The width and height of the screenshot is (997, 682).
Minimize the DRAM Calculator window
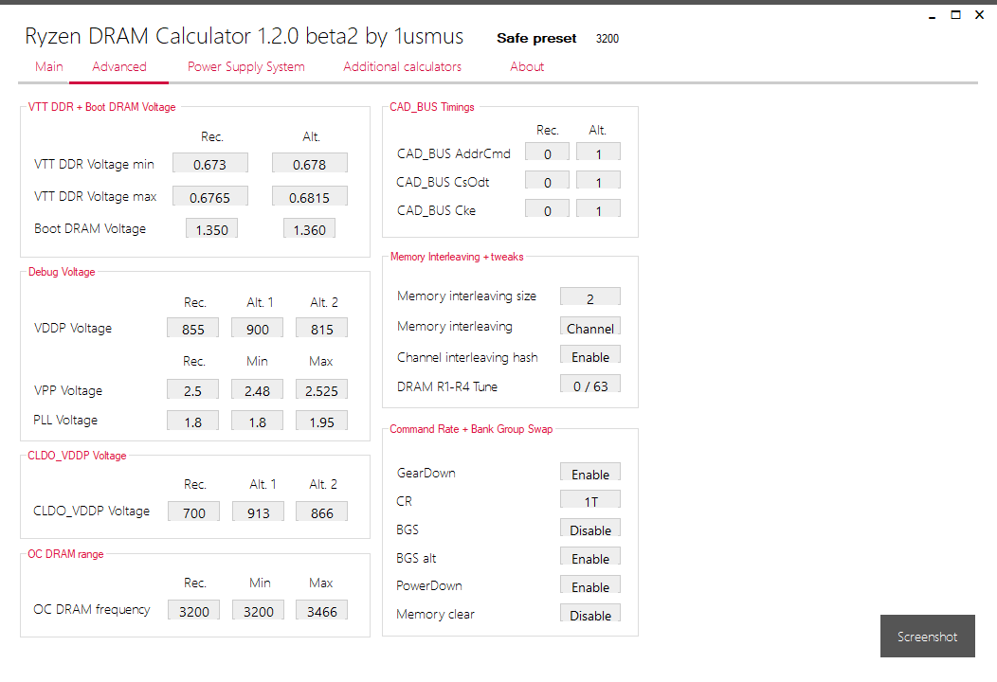pos(933,15)
